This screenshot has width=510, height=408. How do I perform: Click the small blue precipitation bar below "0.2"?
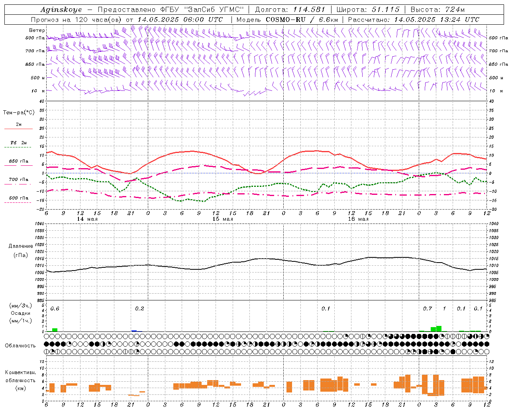click(x=134, y=331)
